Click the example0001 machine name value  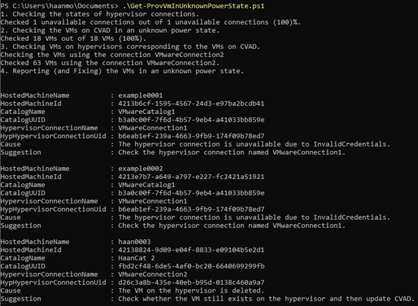(x=141, y=95)
